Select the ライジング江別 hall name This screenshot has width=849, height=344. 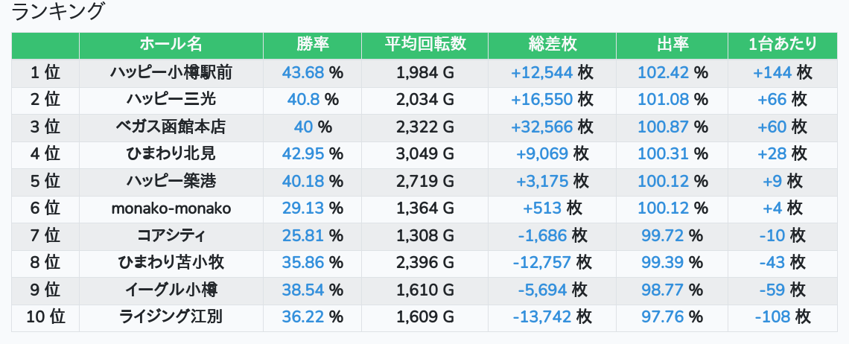[x=171, y=317]
